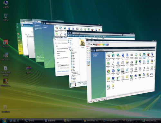Pick the Text tool (letter A)
The width and height of the screenshot is (161, 123).
(x=89, y=53)
